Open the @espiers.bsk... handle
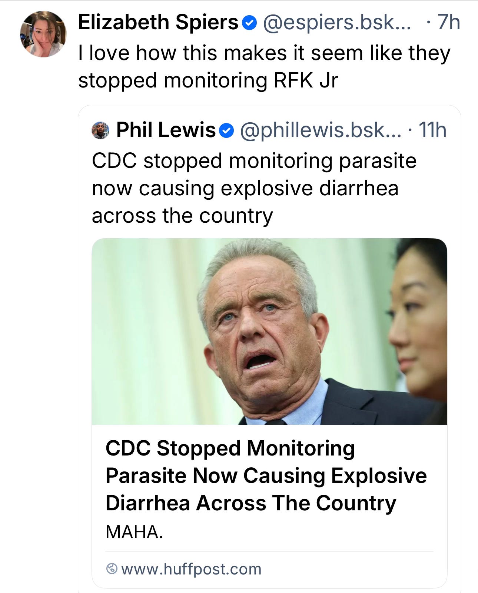478x593 pixels. pyautogui.click(x=337, y=23)
